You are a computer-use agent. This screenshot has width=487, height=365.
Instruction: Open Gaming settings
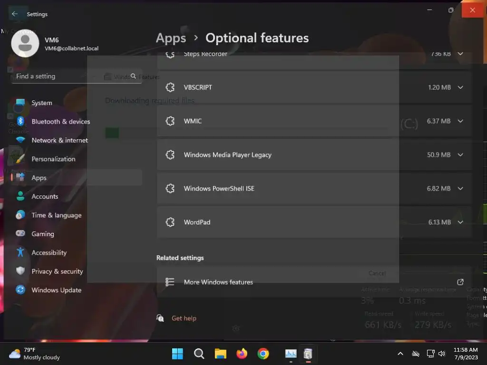point(77,234)
